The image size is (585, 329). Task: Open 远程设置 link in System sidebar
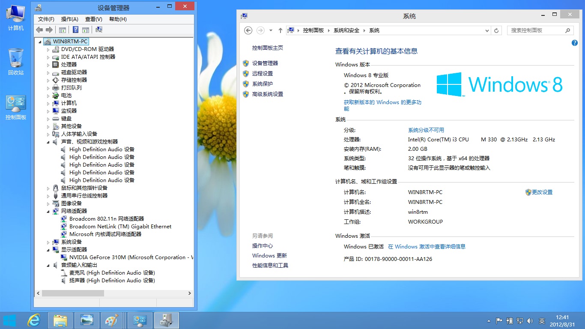263,73
